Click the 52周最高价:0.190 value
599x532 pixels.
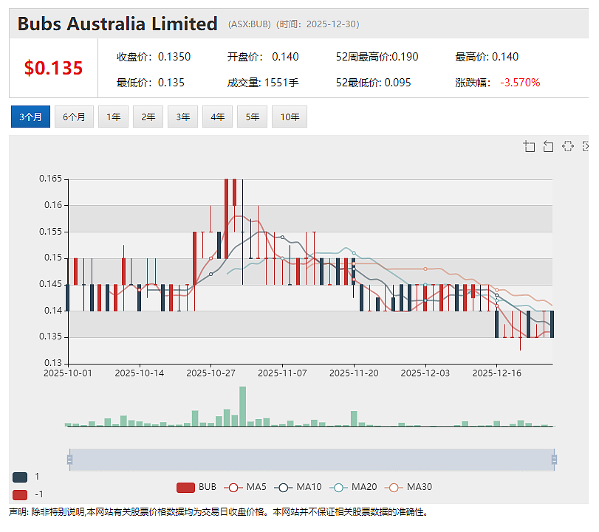(377, 57)
